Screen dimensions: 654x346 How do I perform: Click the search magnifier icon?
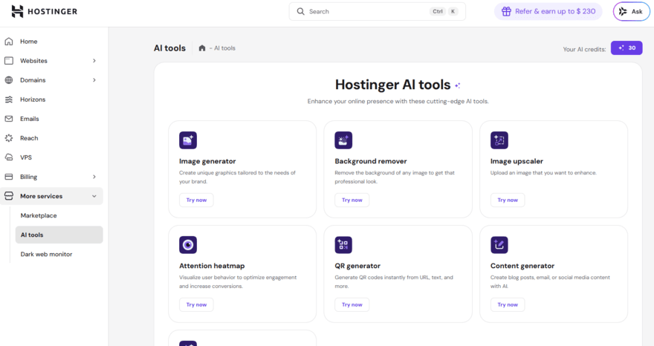pyautogui.click(x=300, y=11)
